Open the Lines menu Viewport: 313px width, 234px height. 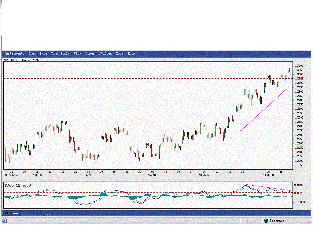(x=90, y=54)
